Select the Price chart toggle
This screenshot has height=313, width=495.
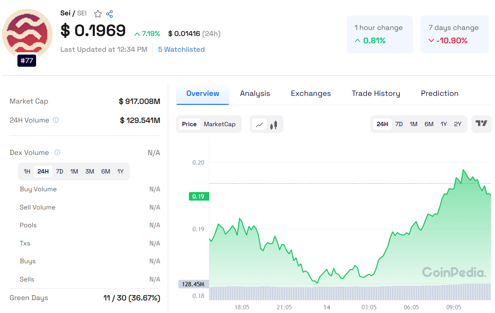[x=189, y=124]
